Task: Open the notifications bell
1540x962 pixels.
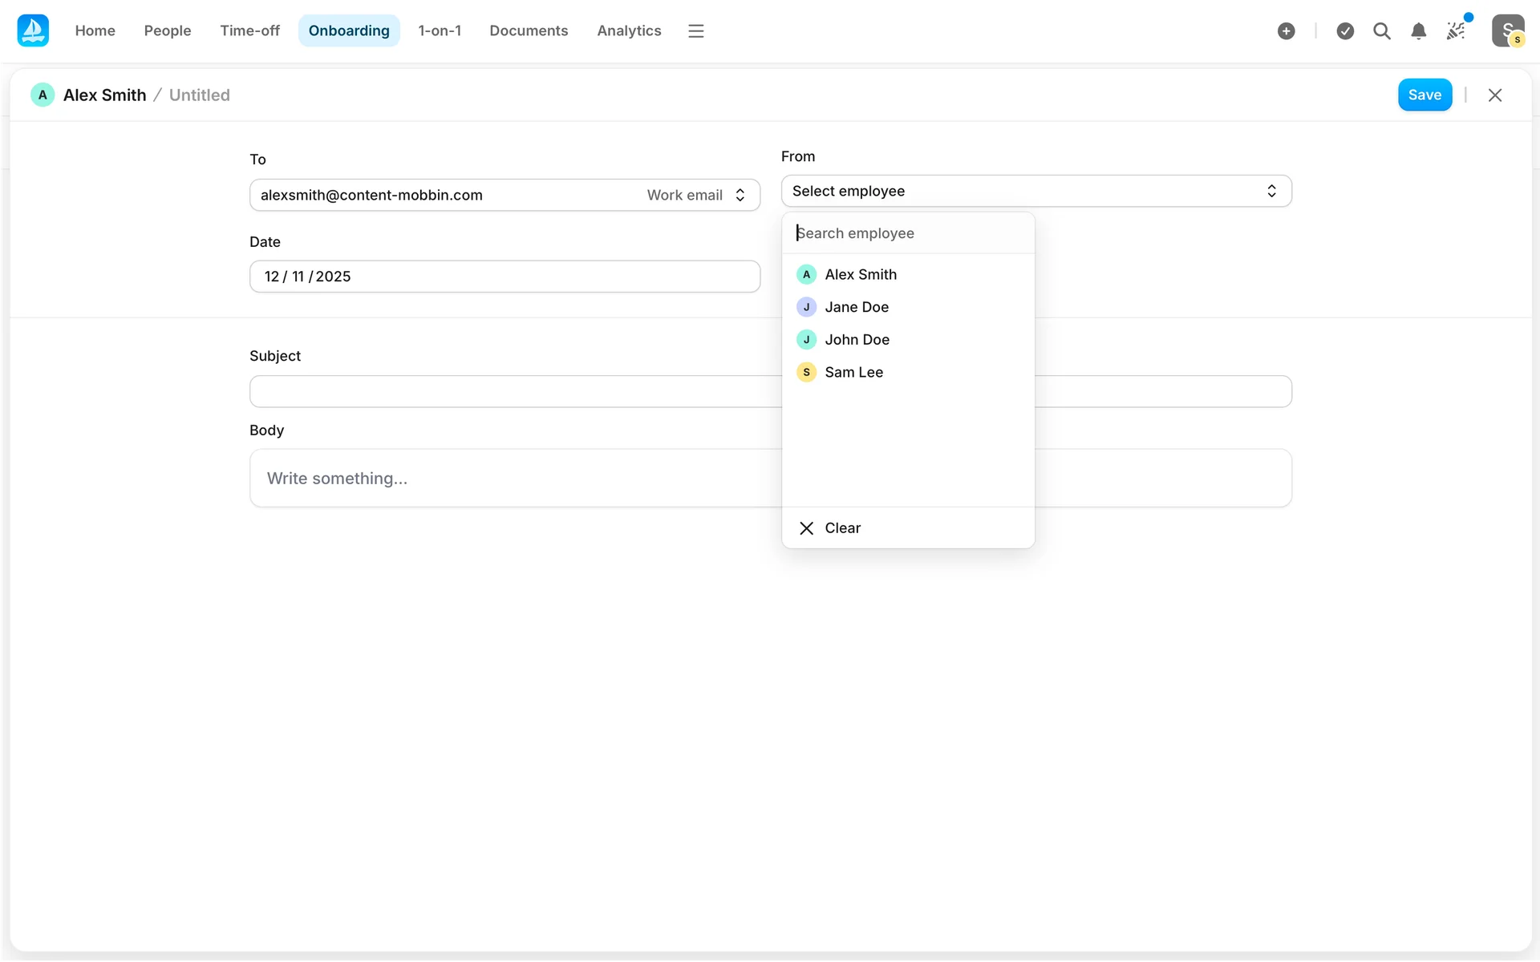Action: (x=1418, y=30)
